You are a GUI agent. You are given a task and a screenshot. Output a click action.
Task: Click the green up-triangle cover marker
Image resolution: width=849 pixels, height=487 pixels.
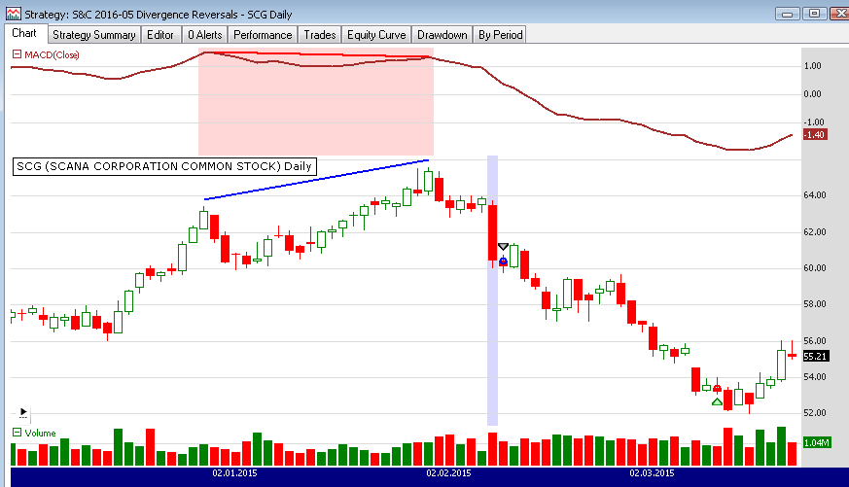point(717,401)
